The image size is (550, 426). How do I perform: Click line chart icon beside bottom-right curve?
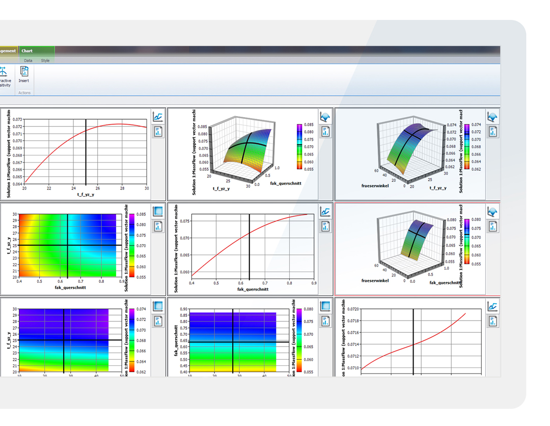click(x=492, y=306)
